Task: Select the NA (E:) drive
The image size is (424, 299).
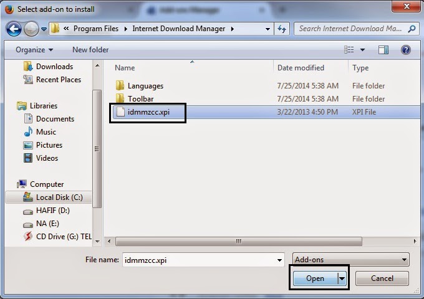Action: coord(47,224)
